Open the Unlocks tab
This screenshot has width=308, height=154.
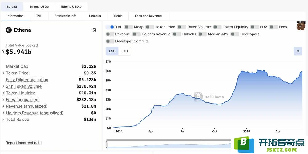click(95, 16)
